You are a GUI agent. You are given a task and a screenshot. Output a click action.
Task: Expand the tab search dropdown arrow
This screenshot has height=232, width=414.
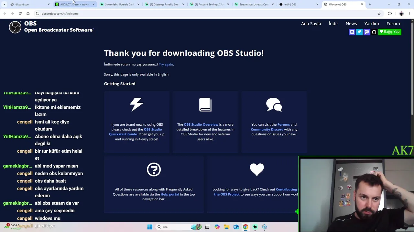pyautogui.click(x=4, y=4)
